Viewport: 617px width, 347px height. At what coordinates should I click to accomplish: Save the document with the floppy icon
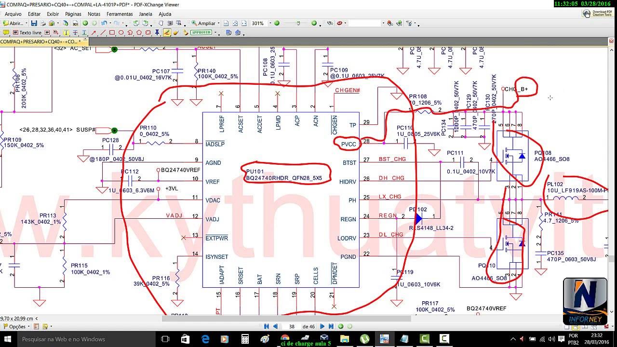[34, 23]
